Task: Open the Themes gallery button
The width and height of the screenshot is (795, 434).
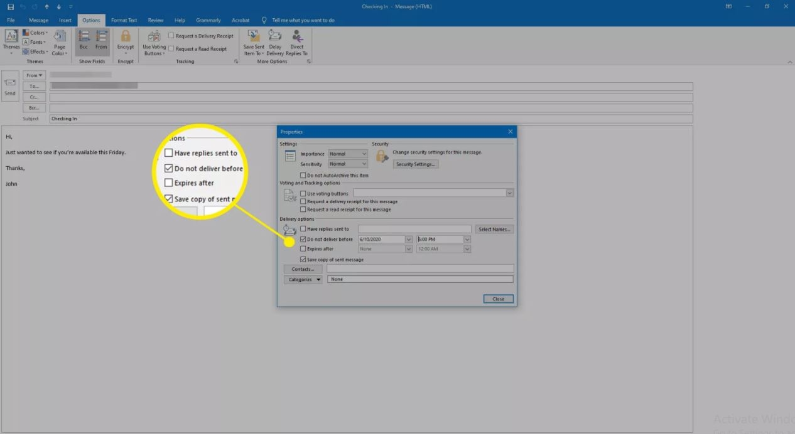Action: [x=11, y=41]
